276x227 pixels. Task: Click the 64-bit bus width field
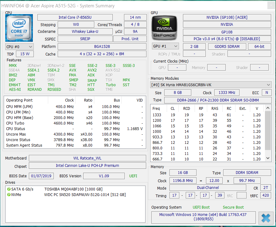click(x=259, y=47)
